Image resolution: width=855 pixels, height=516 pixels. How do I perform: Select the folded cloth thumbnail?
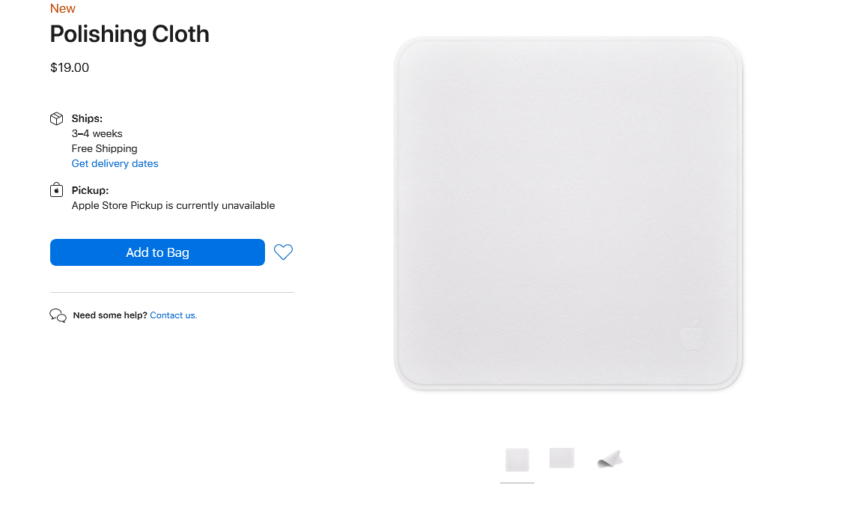coord(610,459)
